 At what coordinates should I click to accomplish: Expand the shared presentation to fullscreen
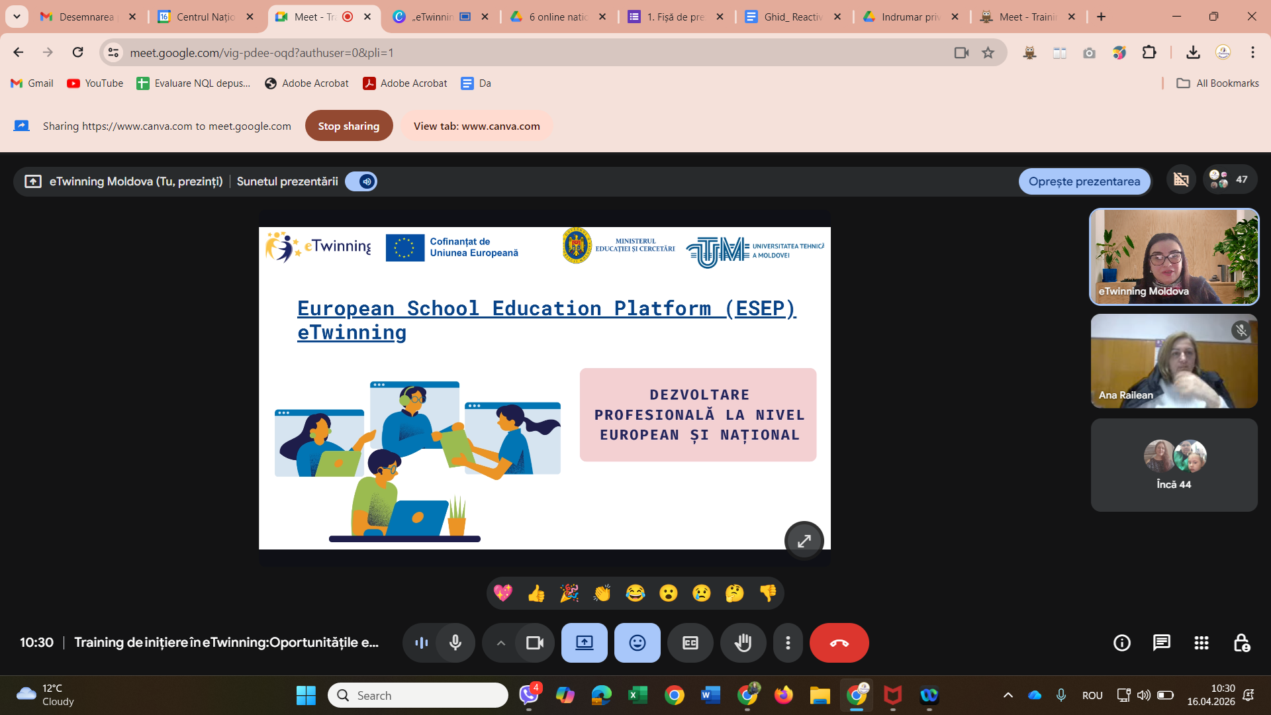coord(804,541)
